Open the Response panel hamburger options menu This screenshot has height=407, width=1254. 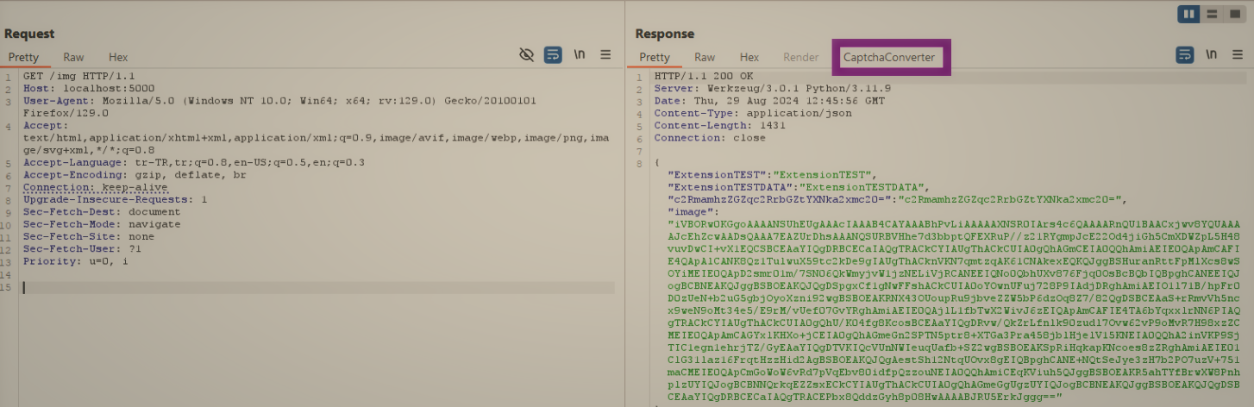[1238, 54]
